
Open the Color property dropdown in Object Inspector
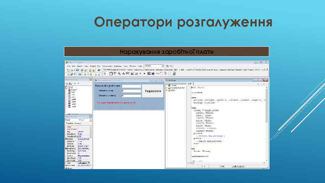click(88, 163)
